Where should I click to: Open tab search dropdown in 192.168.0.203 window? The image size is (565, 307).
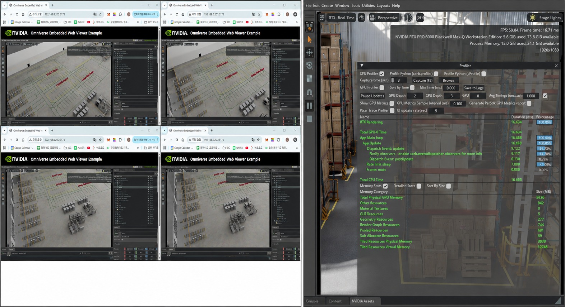[x=165, y=130]
